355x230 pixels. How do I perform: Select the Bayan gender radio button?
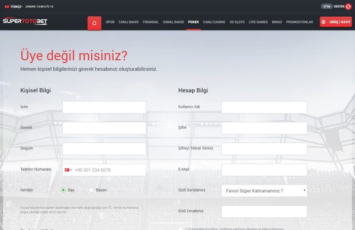coord(91,190)
